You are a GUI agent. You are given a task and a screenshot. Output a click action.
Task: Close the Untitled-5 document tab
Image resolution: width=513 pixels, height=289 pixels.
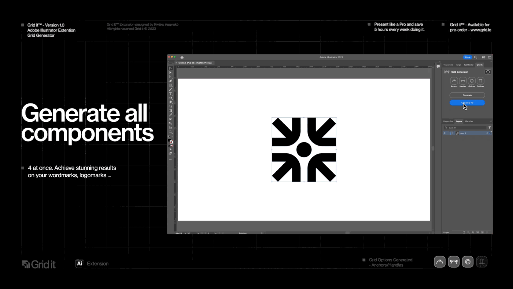pyautogui.click(x=176, y=63)
